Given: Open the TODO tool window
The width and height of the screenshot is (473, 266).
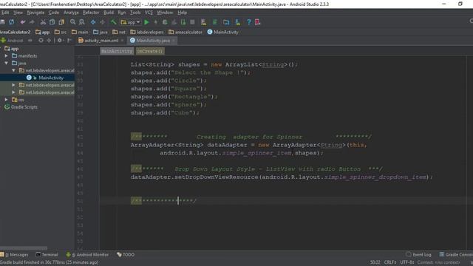Looking at the screenshot, I should pos(126,255).
